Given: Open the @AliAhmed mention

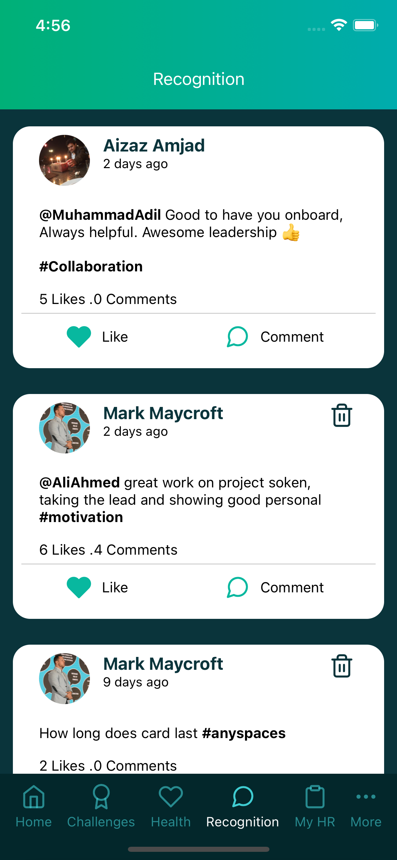Looking at the screenshot, I should 79,482.
